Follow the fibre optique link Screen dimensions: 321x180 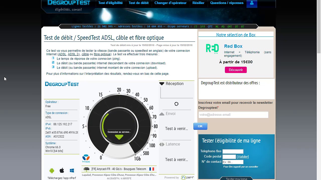pyautogui.click(x=102, y=54)
